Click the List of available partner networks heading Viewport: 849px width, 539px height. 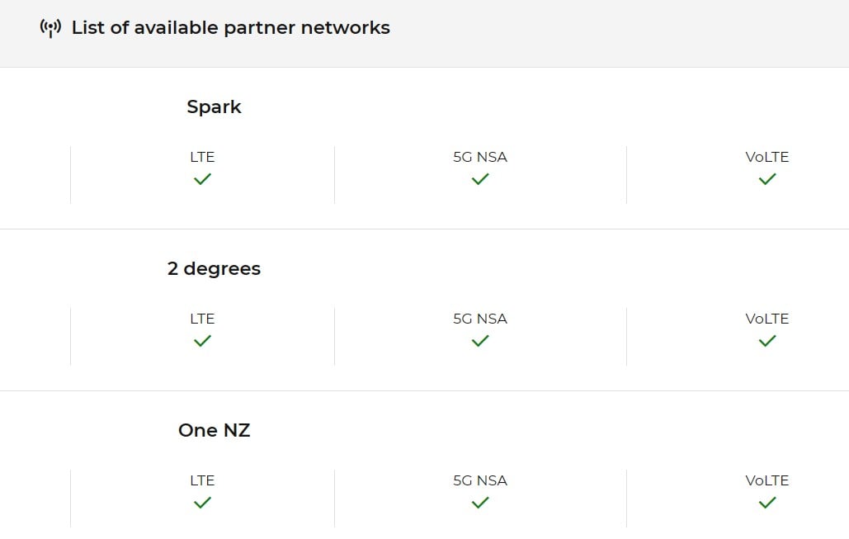230,28
